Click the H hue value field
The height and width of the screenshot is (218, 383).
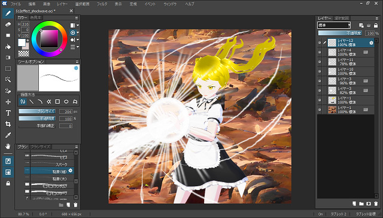click(x=25, y=24)
